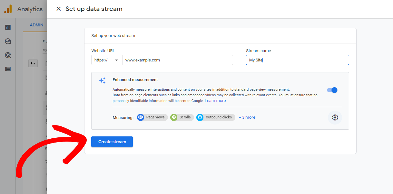Close the Set up data stream panel
The height and width of the screenshot is (194, 393).
pos(58,9)
